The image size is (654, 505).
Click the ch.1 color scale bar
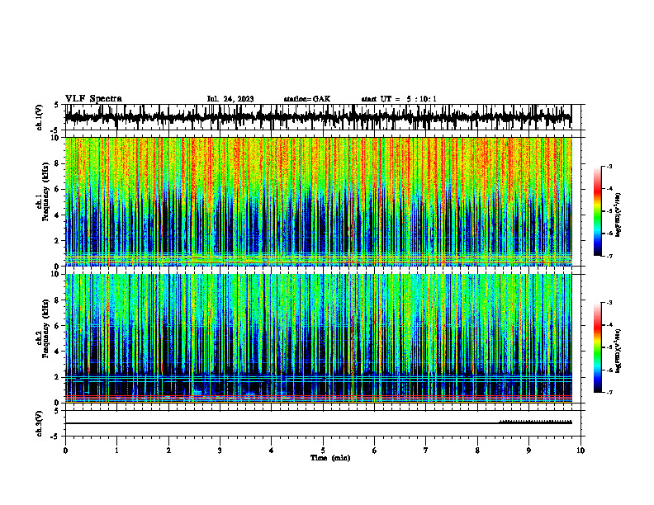click(598, 211)
